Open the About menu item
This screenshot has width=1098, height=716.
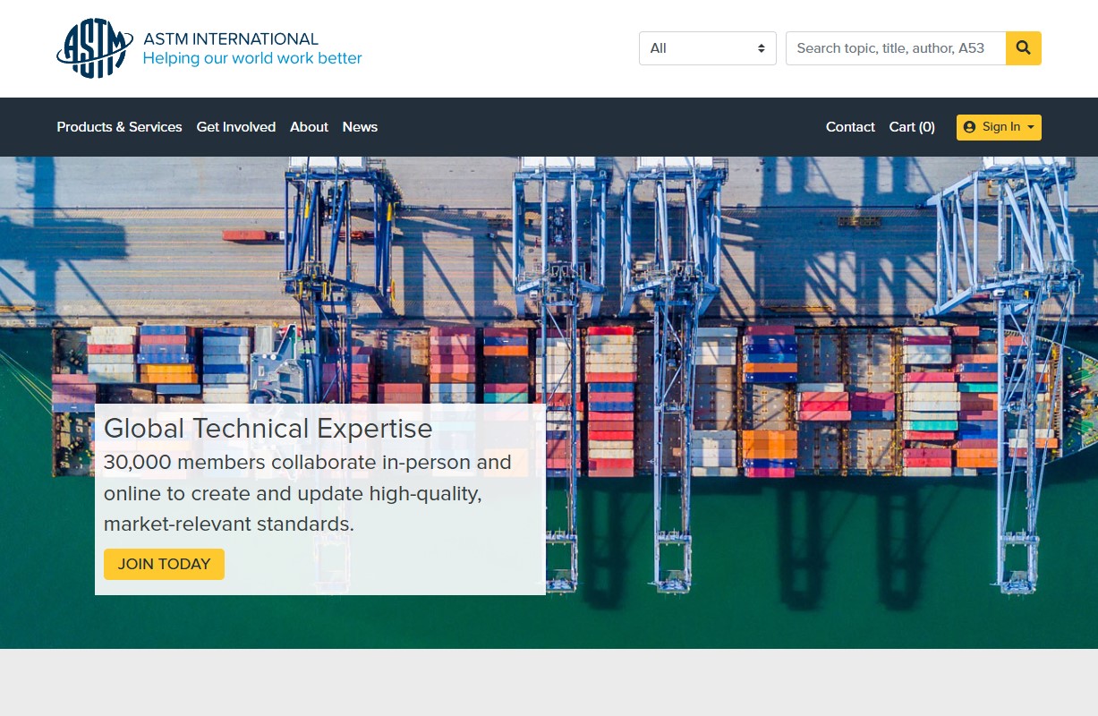[x=309, y=127]
